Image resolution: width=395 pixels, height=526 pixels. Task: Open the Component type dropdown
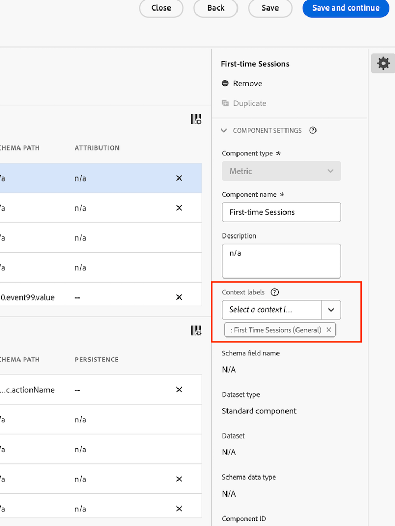point(281,171)
